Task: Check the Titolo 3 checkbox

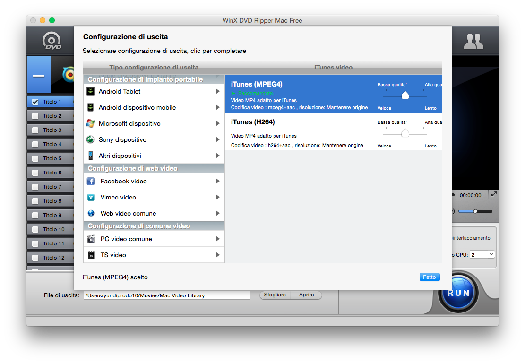Action: [35, 130]
